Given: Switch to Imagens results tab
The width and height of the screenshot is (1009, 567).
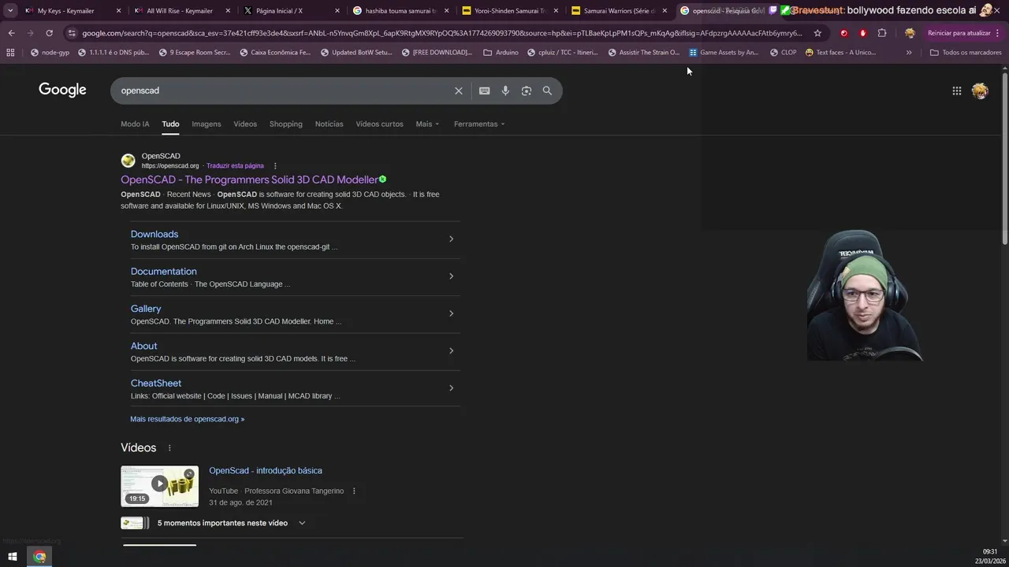Looking at the screenshot, I should [x=207, y=124].
